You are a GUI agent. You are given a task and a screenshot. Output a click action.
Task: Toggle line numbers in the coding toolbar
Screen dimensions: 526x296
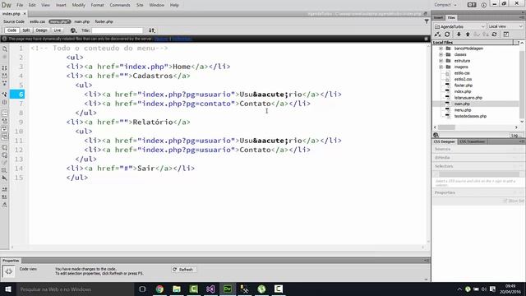point(5,113)
